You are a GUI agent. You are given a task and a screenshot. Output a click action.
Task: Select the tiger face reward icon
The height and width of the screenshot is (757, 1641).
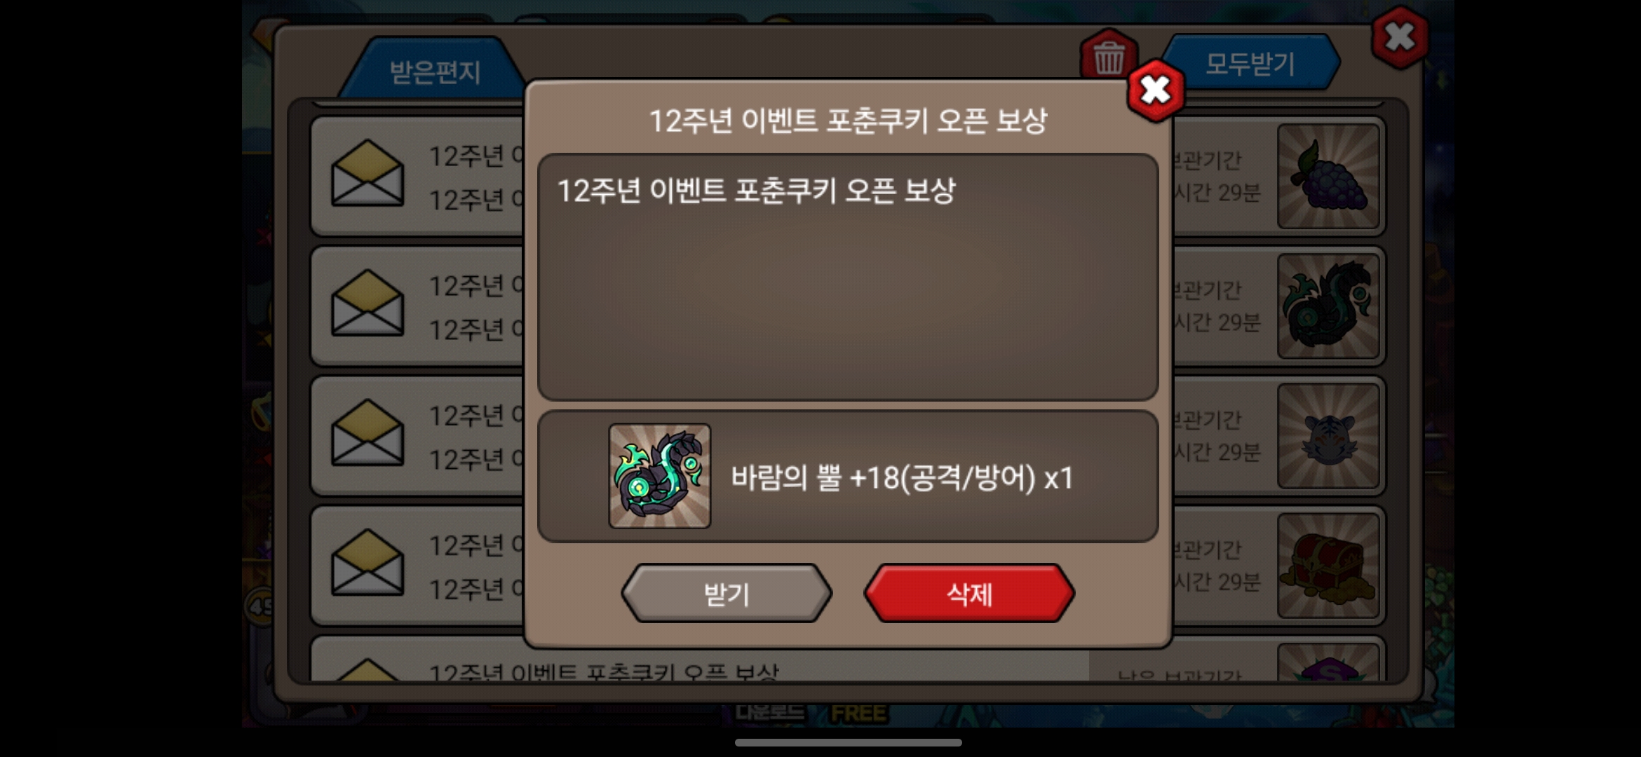1328,435
